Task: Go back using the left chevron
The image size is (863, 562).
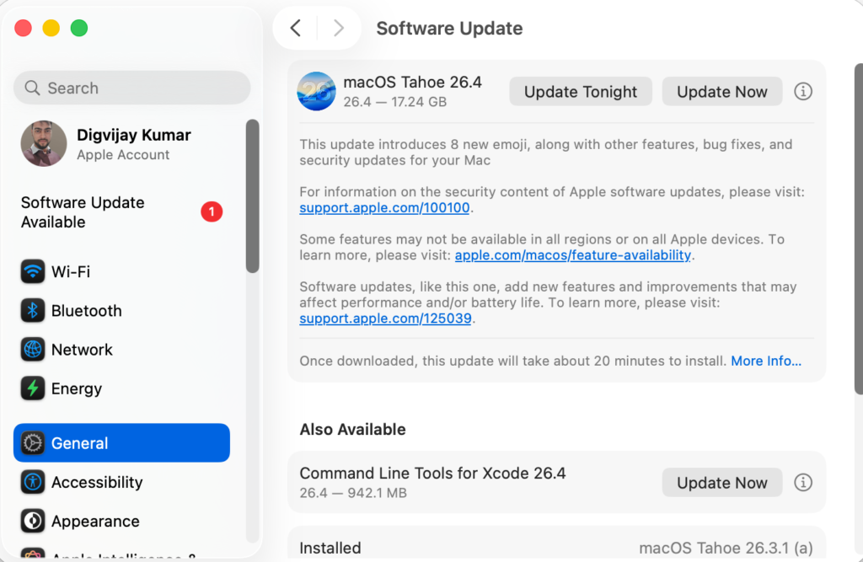Action: (296, 29)
